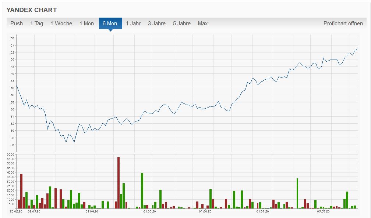The height and width of the screenshot is (218, 371).
Task: Click the 03.08.20 date label on the axis
Action: pyautogui.click(x=324, y=211)
